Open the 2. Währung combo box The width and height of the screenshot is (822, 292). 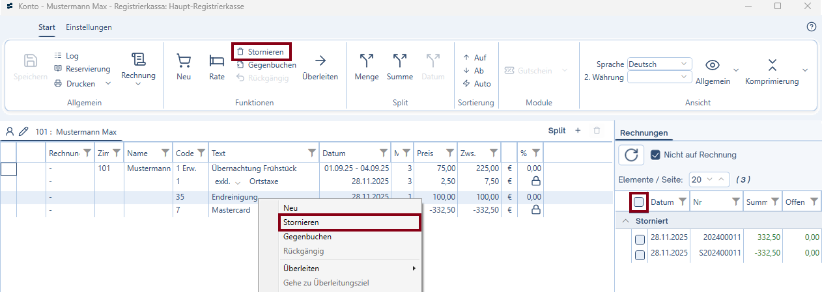click(x=659, y=77)
